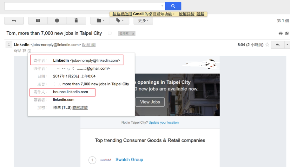Click Top trending Consumer Goods heading
Image resolution: width=290 pixels, height=167 pixels.
[x=150, y=140]
